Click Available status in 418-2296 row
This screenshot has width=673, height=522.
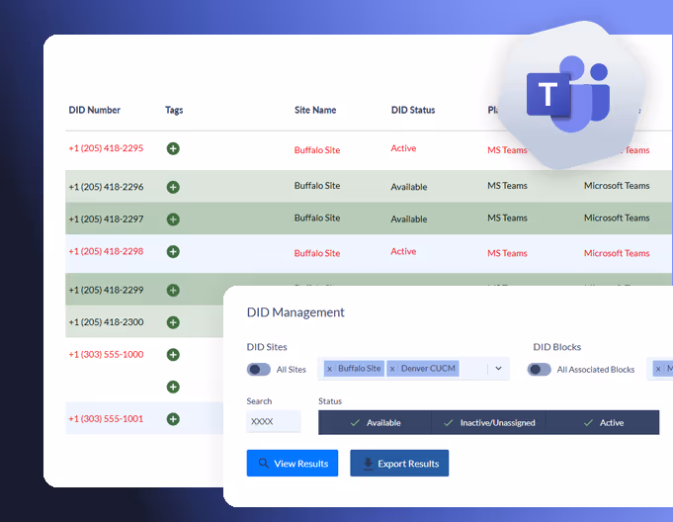(409, 187)
